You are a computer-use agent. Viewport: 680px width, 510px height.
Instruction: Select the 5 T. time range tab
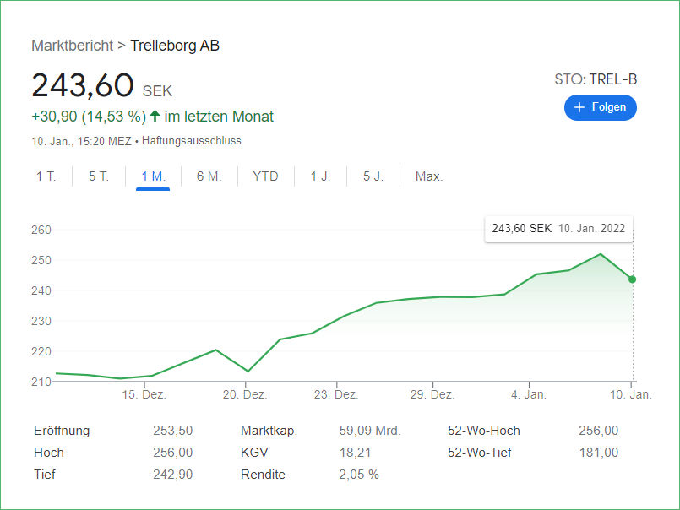(99, 176)
